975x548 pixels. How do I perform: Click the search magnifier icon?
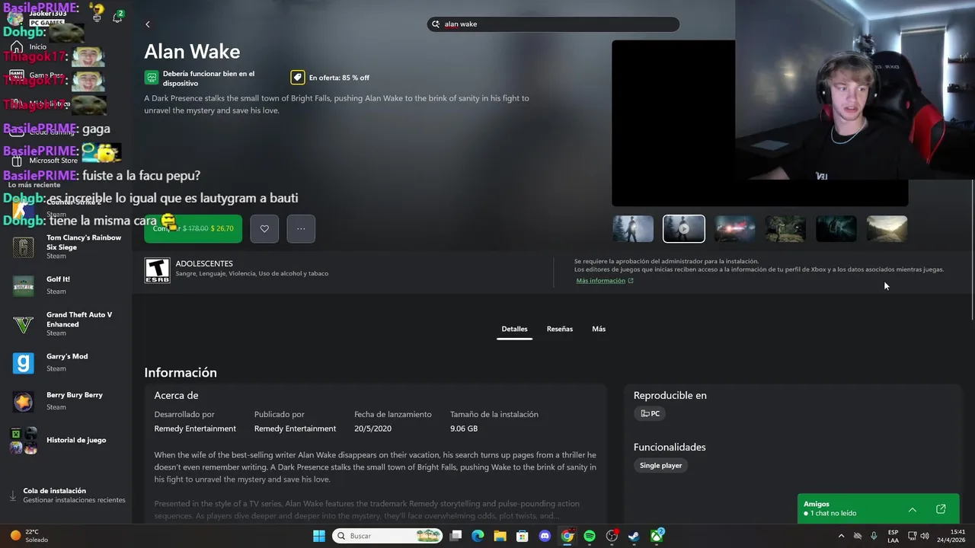click(436, 24)
